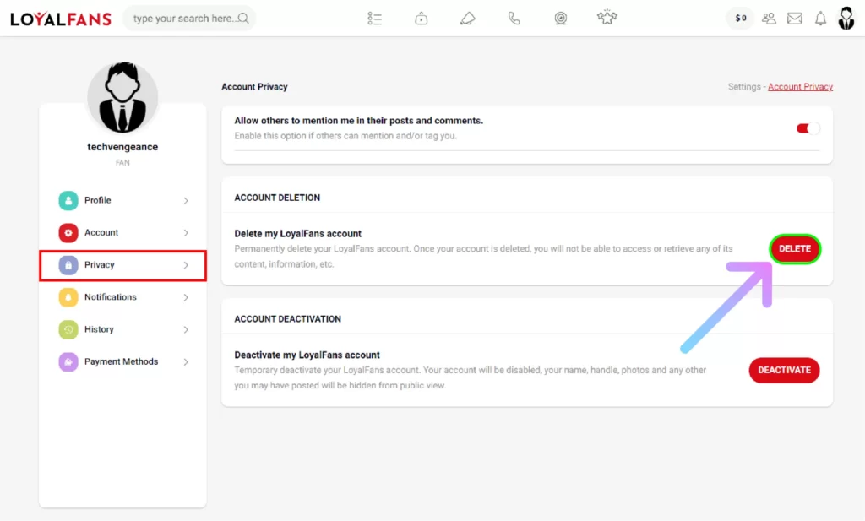This screenshot has height=521, width=865.
Task: Open the group stars icon in navigation
Action: pyautogui.click(x=607, y=18)
